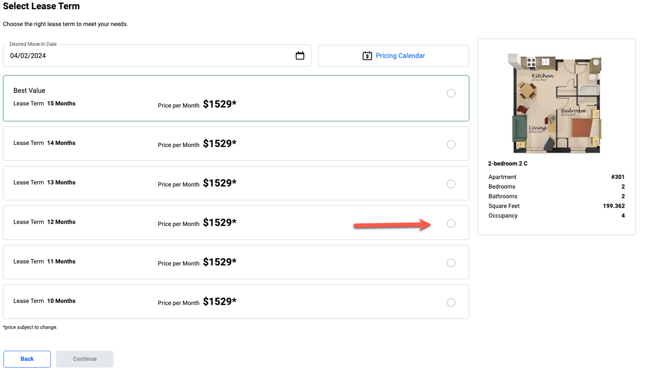Choose the 10 Months lease radio option

(451, 302)
